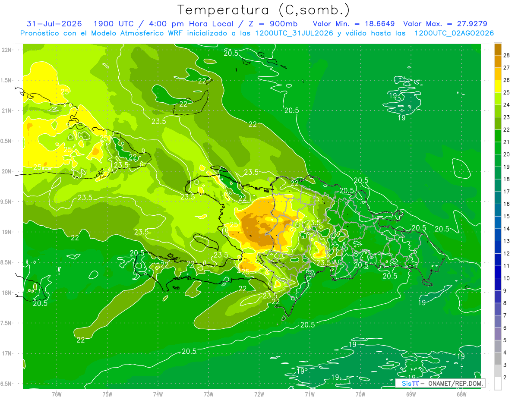This screenshot has width=518, height=400.
Task: Click the "17N" latitude axis label
Action: click(6, 353)
